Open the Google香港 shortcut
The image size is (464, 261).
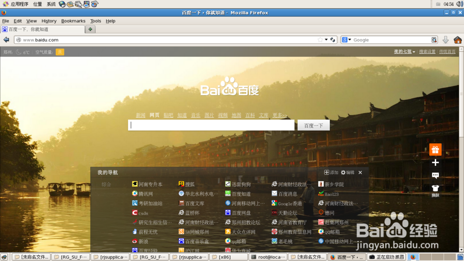click(287, 203)
